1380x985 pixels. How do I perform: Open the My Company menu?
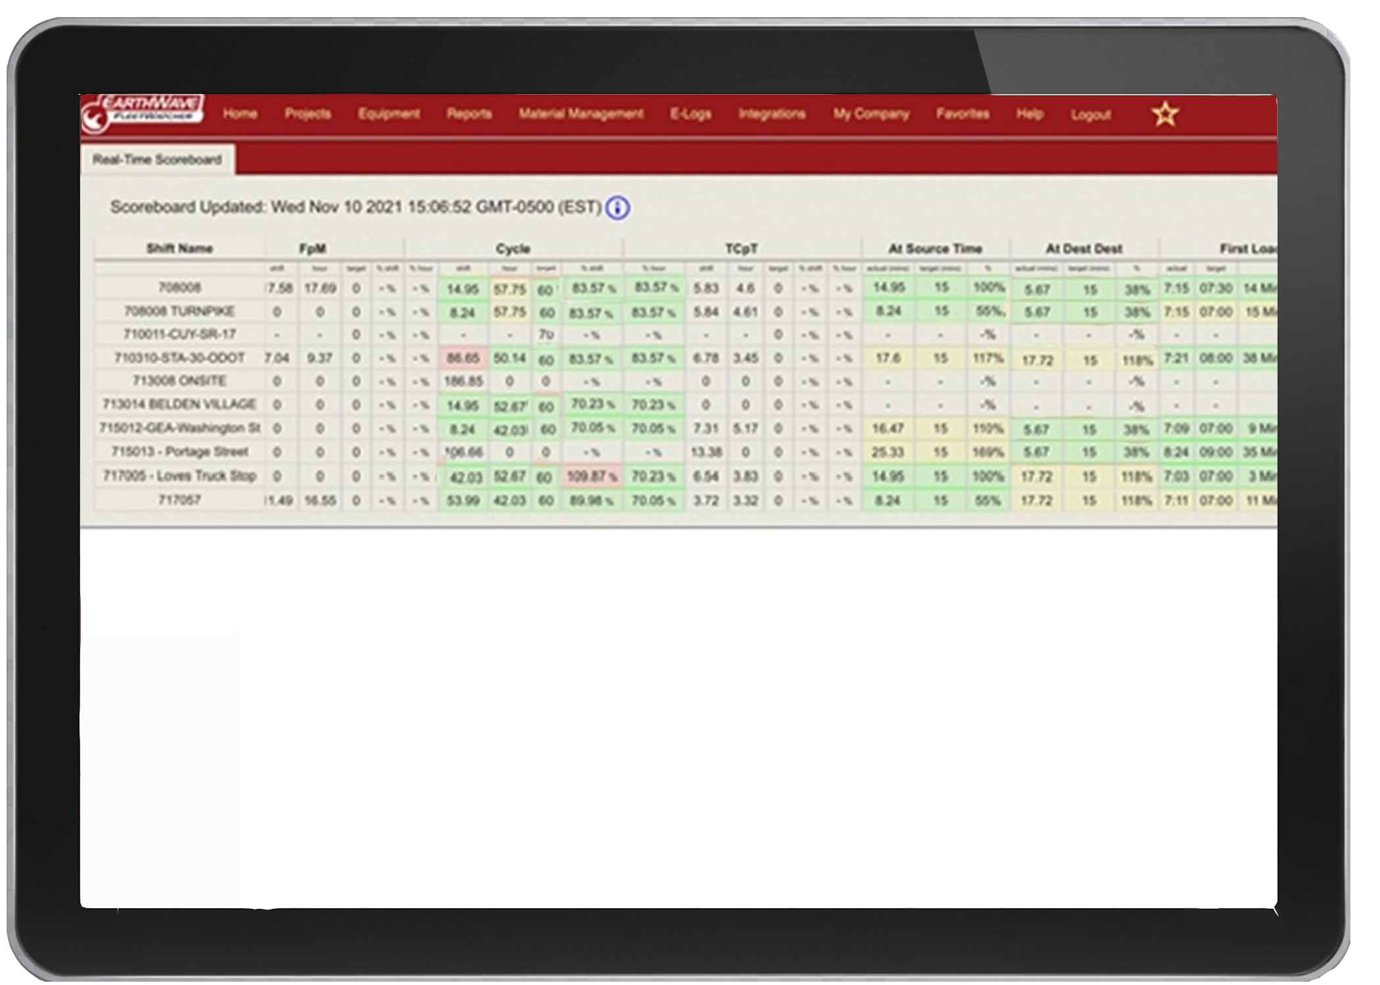click(871, 113)
